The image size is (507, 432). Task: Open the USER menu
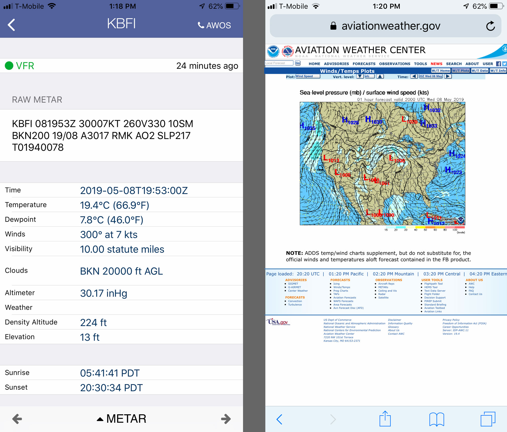488,64
